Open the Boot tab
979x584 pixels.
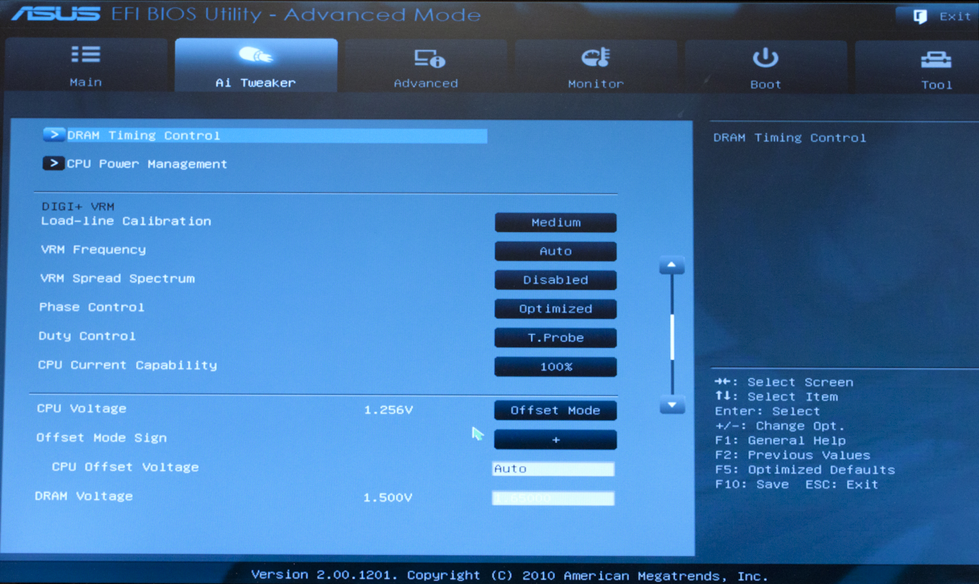(x=766, y=68)
